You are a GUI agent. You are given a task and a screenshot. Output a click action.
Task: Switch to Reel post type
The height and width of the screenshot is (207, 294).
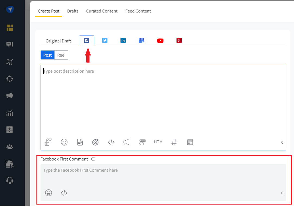pos(61,55)
